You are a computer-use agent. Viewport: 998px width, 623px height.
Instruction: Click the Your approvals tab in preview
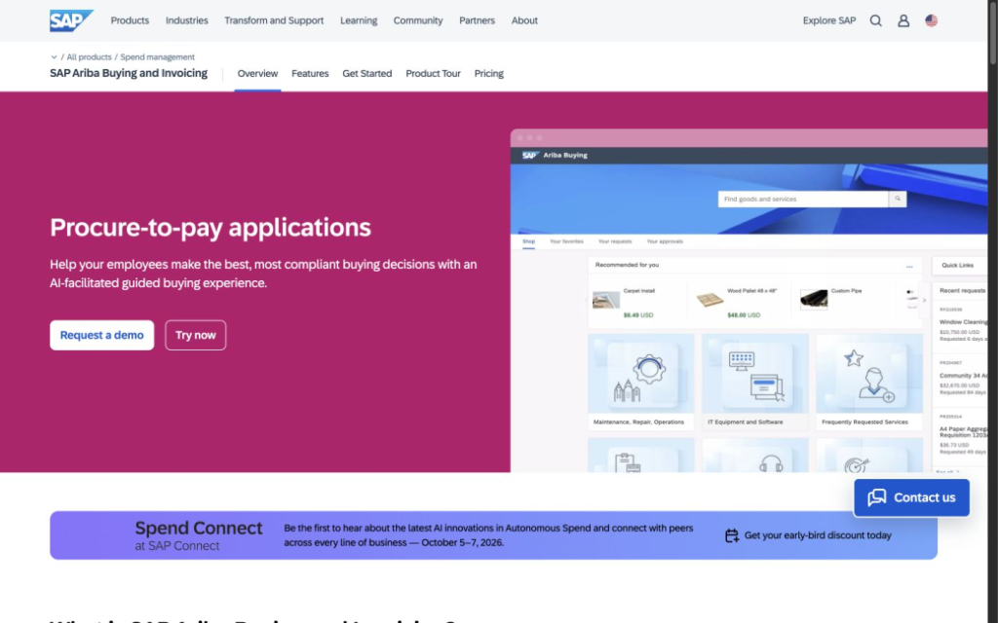(x=665, y=241)
